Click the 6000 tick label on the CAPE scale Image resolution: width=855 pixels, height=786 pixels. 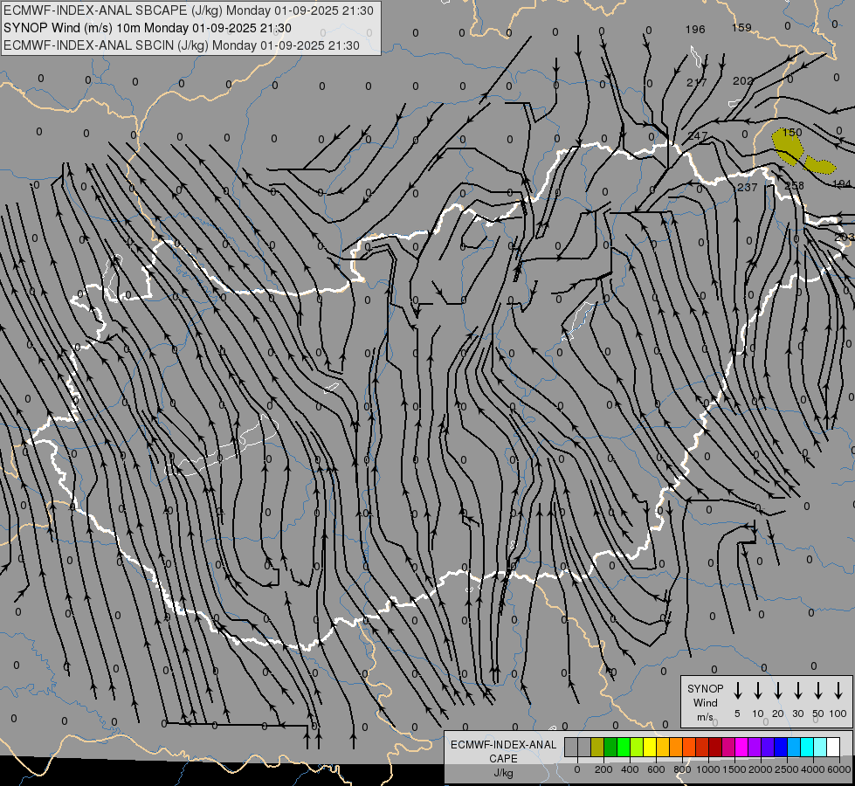[x=839, y=769]
